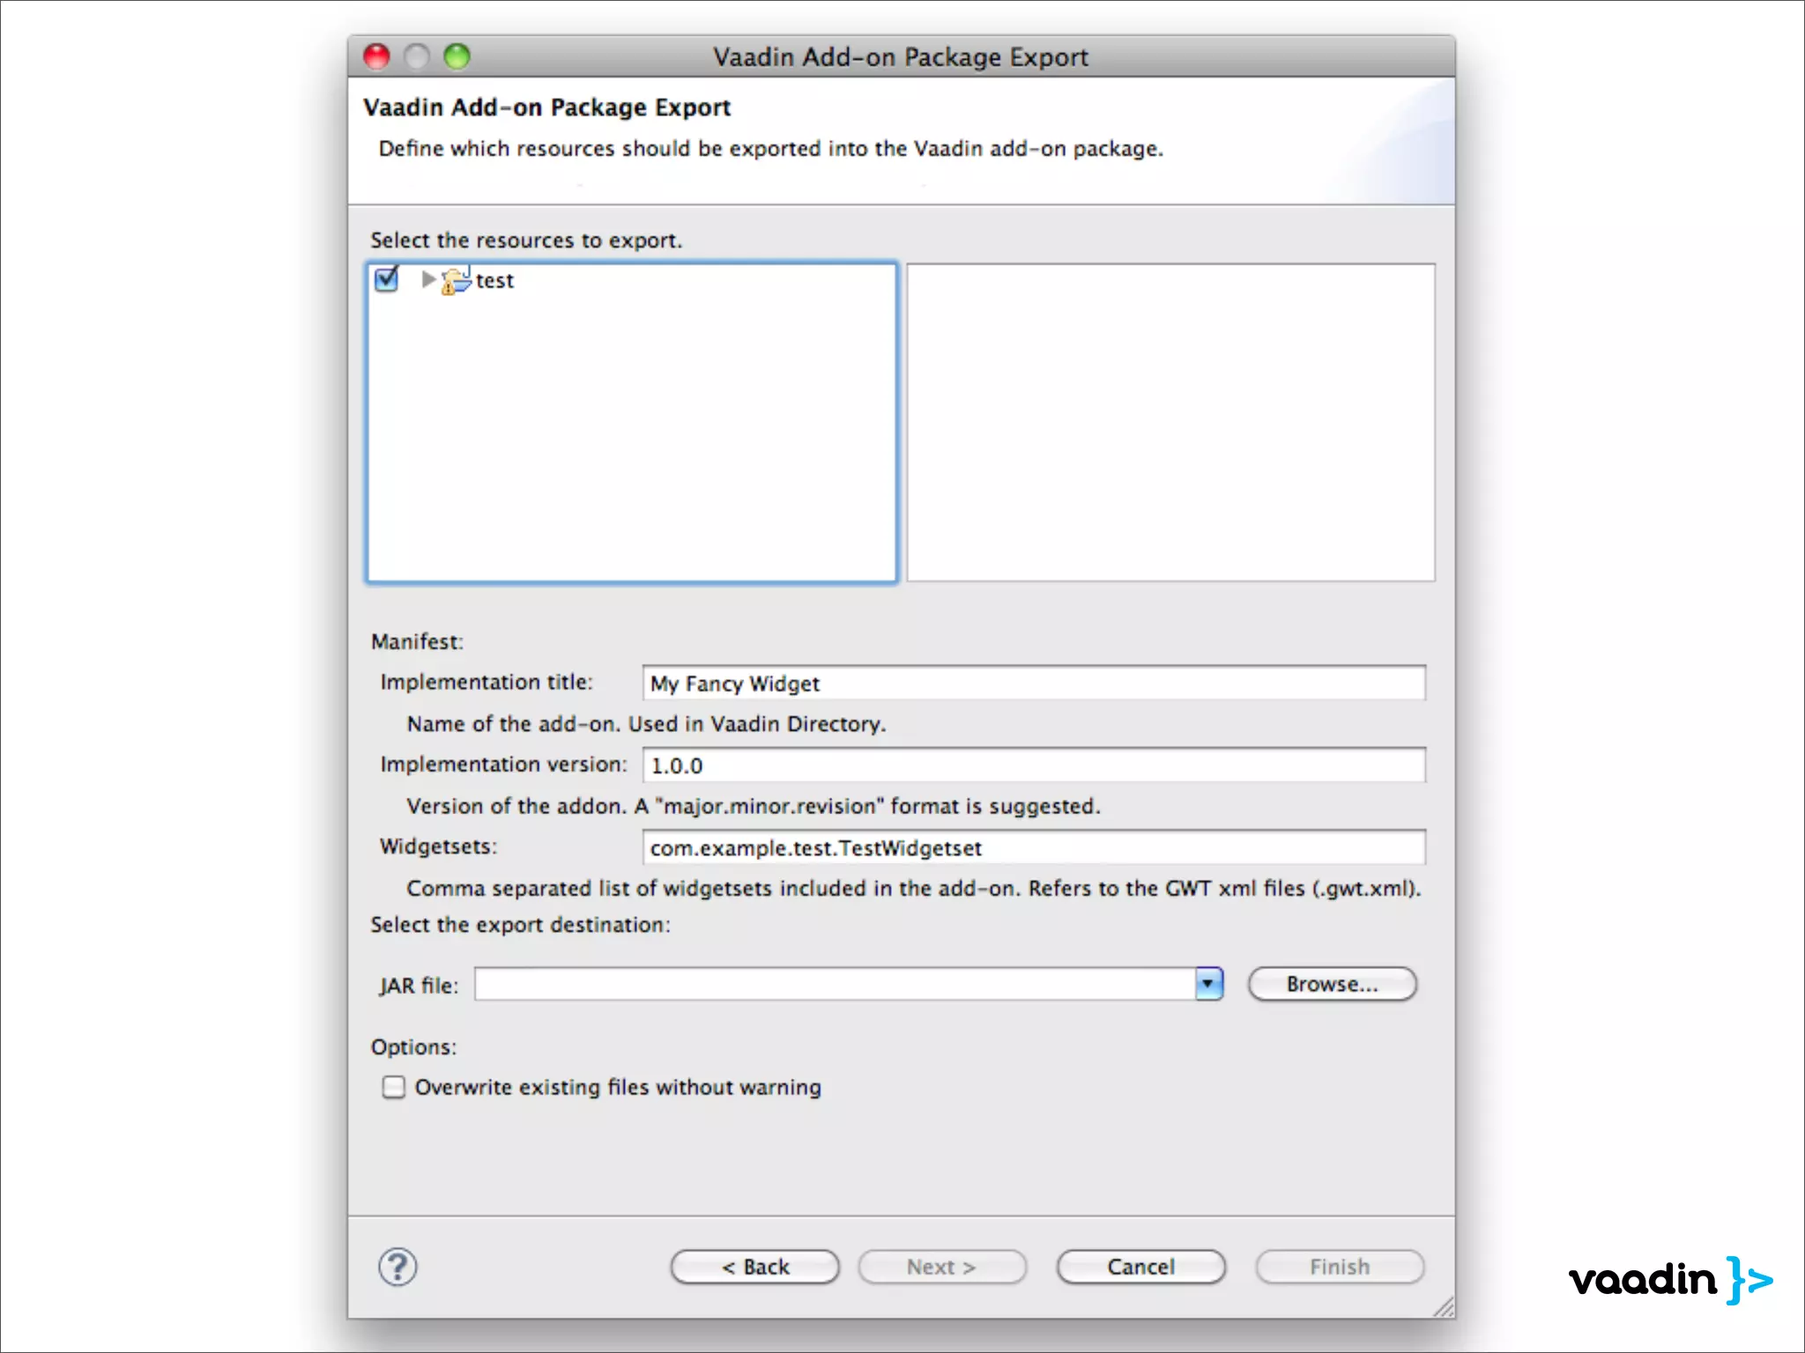Enable Overwrite existing files without warning
Image resolution: width=1805 pixels, height=1353 pixels.
coord(393,1087)
